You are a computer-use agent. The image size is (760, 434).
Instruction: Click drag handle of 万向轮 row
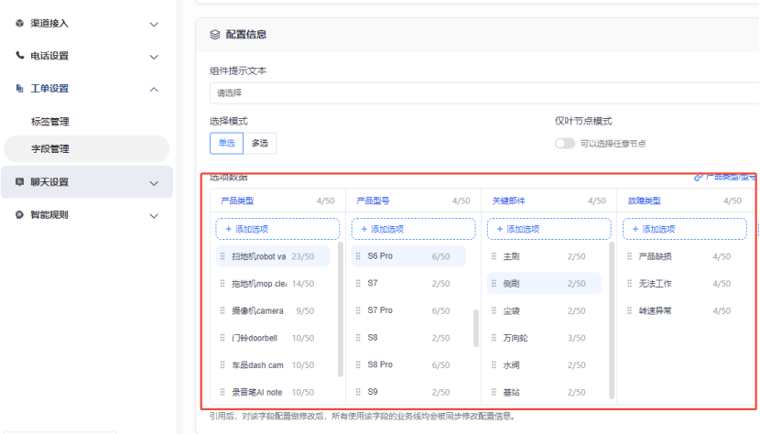pyautogui.click(x=494, y=338)
